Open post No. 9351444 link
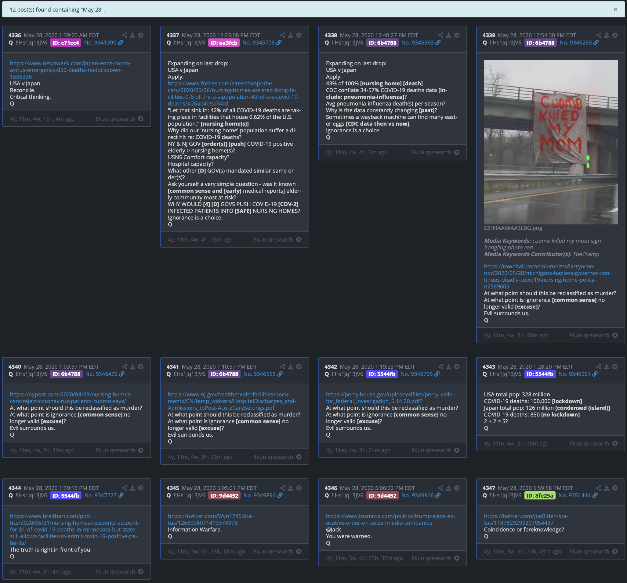The height and width of the screenshot is (583, 627). coord(574,495)
